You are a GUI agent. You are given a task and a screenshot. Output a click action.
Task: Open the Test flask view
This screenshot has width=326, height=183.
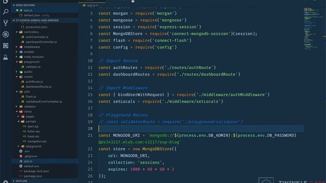(x=6, y=57)
